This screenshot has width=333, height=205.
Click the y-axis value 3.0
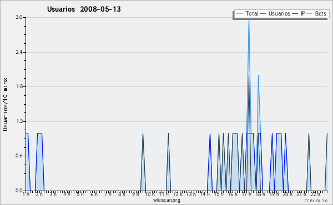19,17
